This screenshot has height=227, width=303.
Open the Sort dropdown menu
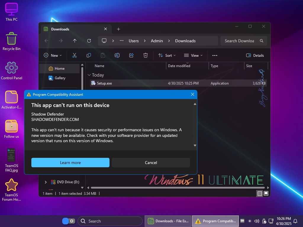click(x=167, y=55)
